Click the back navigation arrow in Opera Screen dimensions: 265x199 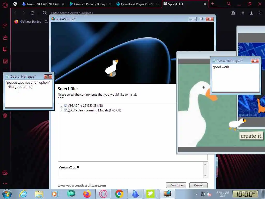(15, 13)
